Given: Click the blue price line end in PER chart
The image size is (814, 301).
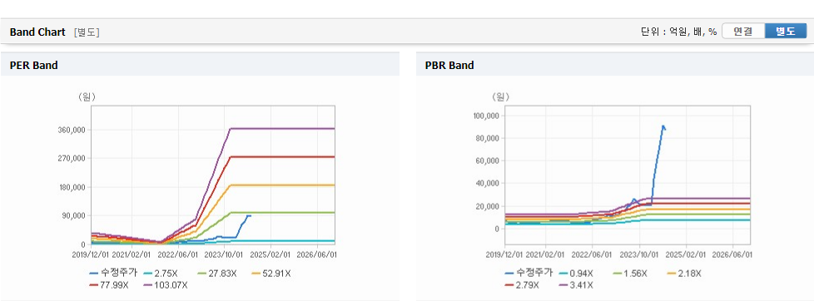Looking at the screenshot, I should pyautogui.click(x=249, y=215).
